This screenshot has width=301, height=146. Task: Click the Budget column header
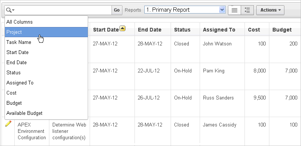click(282, 30)
